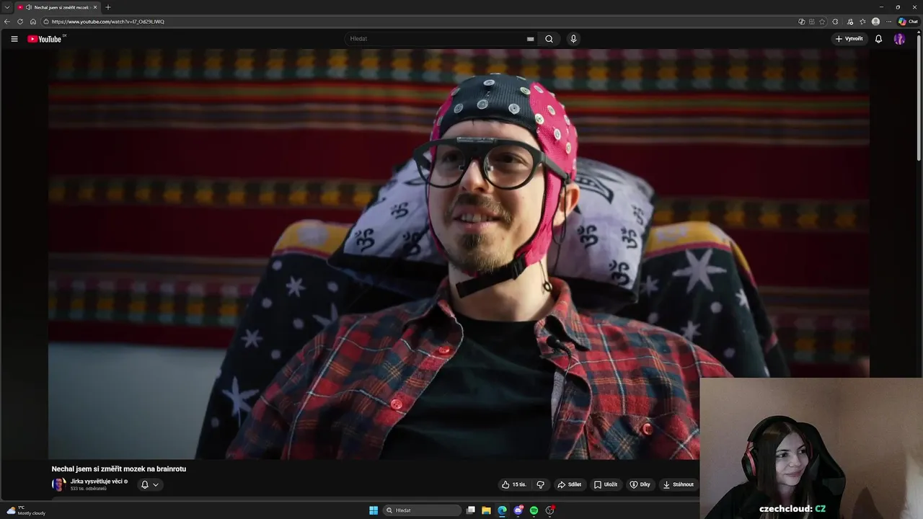Screen dimensions: 923x519
Task: Open the Windows Start menu
Action: (374, 510)
